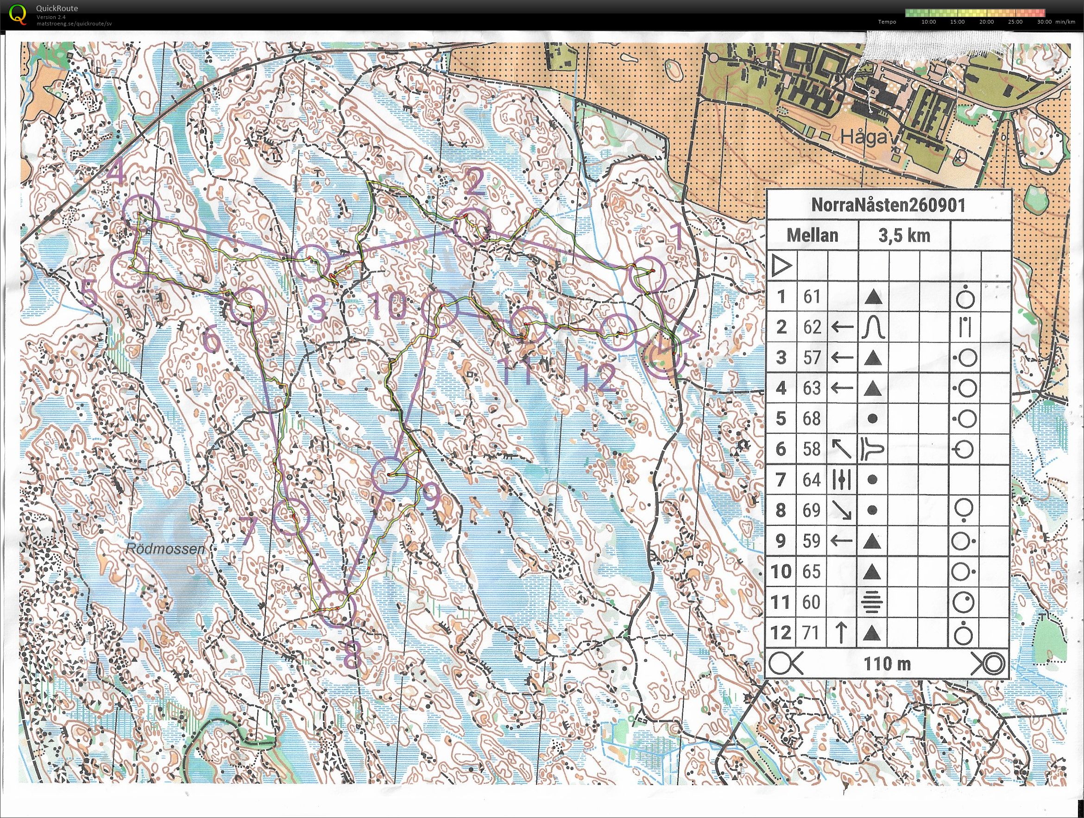Select the marsh lines symbol in row 11 code 60
Viewport: 1084px width, 818px height.
point(873,602)
